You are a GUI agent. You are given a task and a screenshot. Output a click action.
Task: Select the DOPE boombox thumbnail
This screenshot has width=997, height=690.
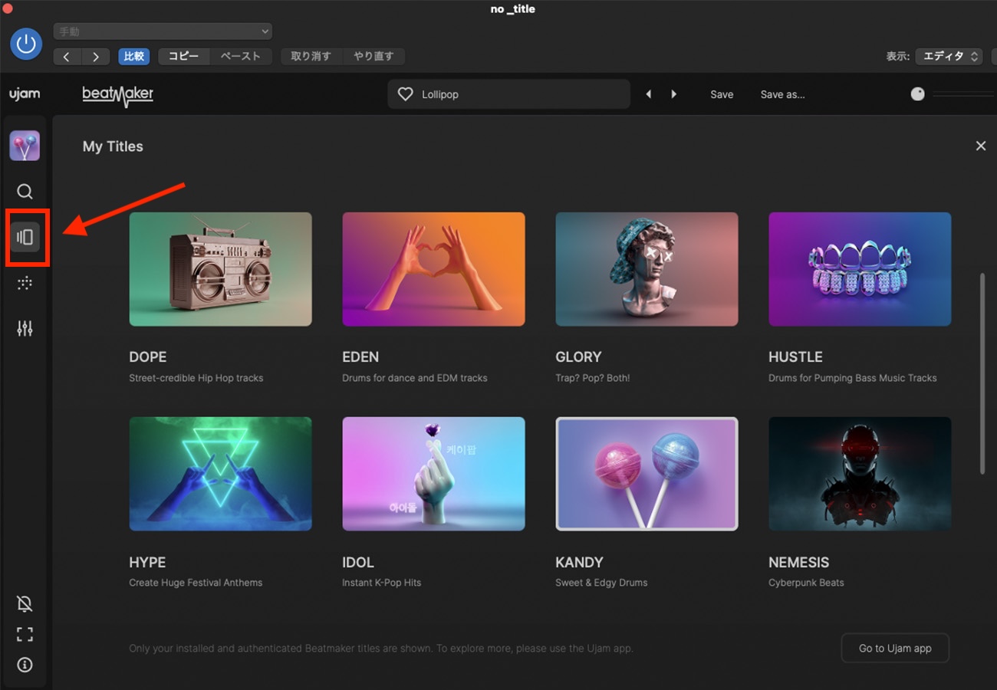point(221,269)
